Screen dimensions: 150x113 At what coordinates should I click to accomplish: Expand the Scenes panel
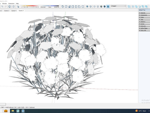tap(144, 24)
